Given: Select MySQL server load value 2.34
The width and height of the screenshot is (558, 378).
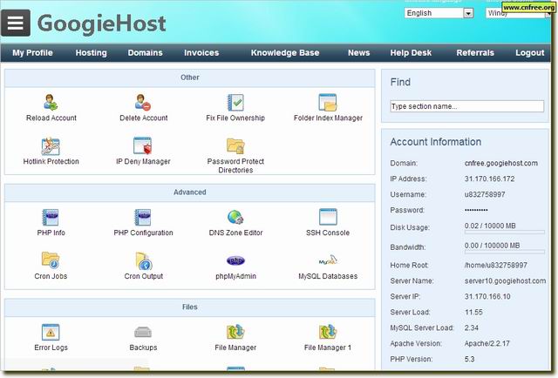Looking at the screenshot, I should point(471,327).
